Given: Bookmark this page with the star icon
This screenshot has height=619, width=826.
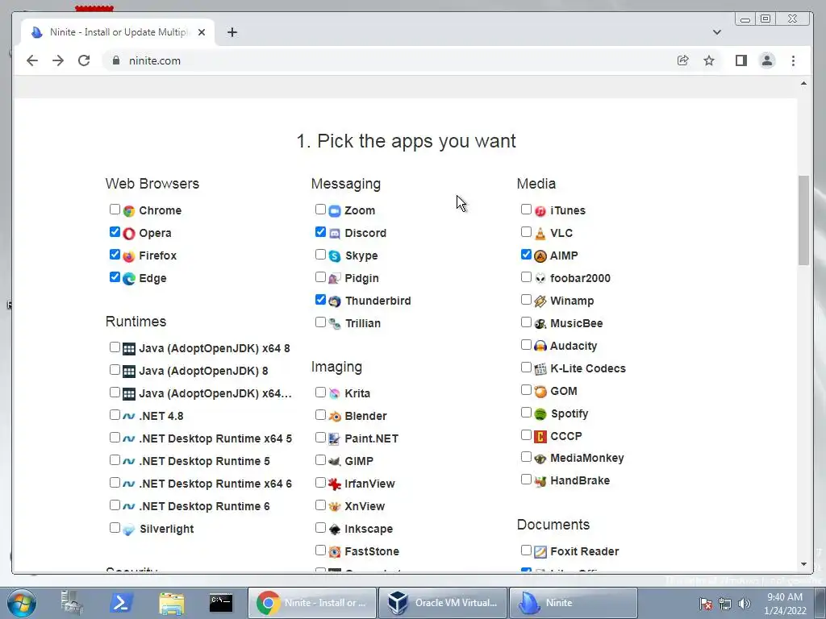Looking at the screenshot, I should click(x=709, y=60).
